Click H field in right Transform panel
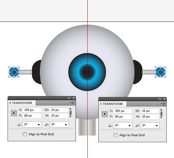Screen dimensions: 174x158 click(150, 117)
